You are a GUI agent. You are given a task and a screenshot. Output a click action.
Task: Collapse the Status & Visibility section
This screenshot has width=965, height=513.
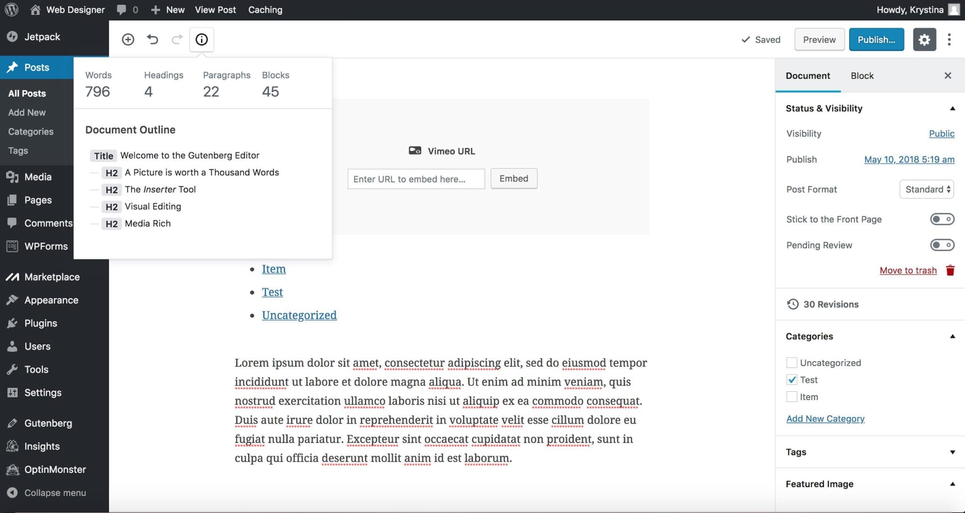(953, 108)
